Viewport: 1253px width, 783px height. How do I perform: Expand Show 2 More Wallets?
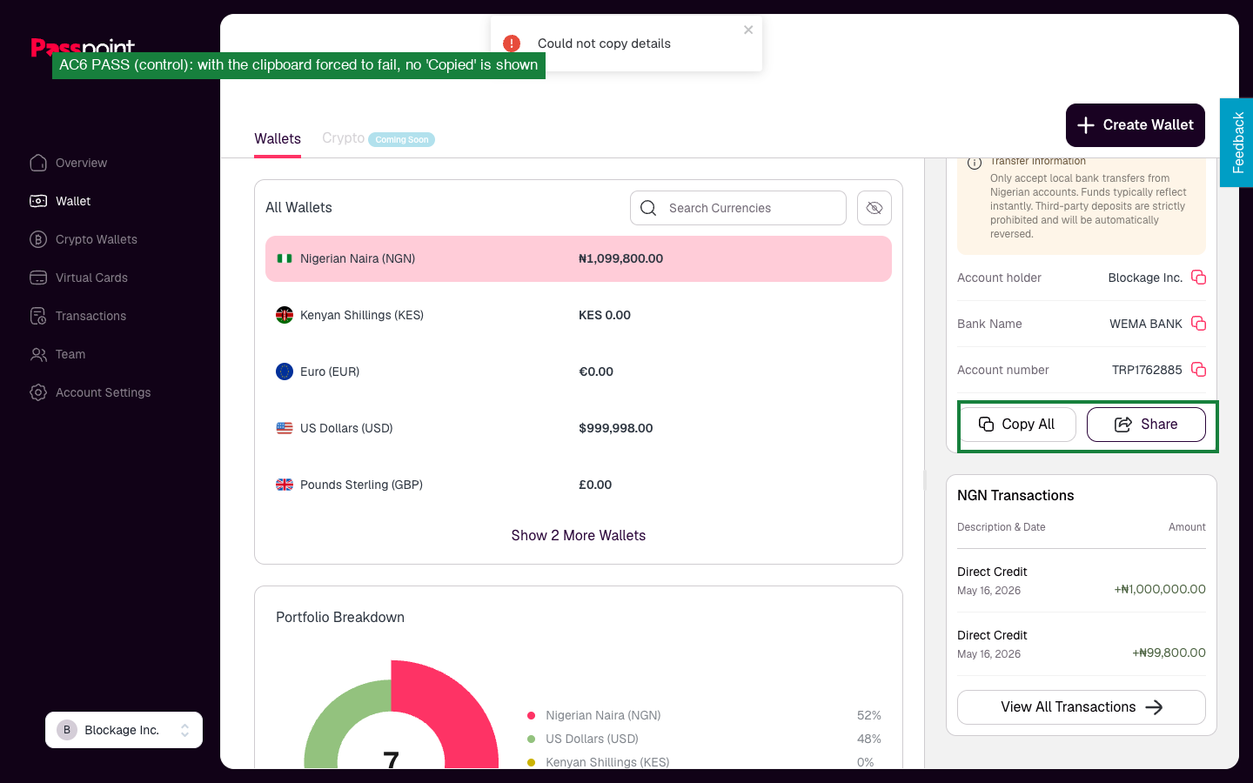pos(579,535)
